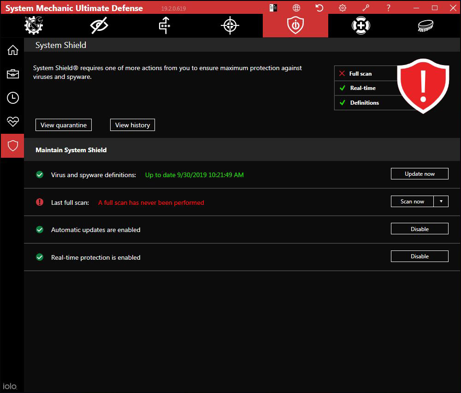
Task: Click the key icon in title bar
Action: click(366, 8)
